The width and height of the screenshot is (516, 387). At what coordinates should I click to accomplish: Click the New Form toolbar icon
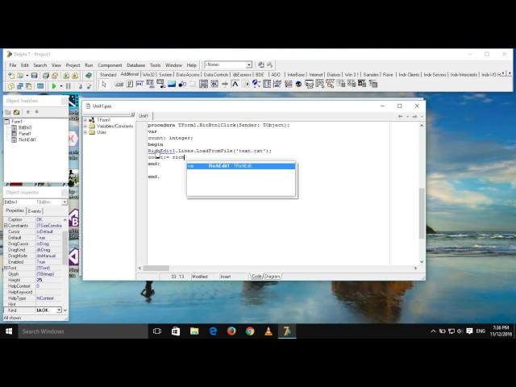pyautogui.click(x=40, y=86)
